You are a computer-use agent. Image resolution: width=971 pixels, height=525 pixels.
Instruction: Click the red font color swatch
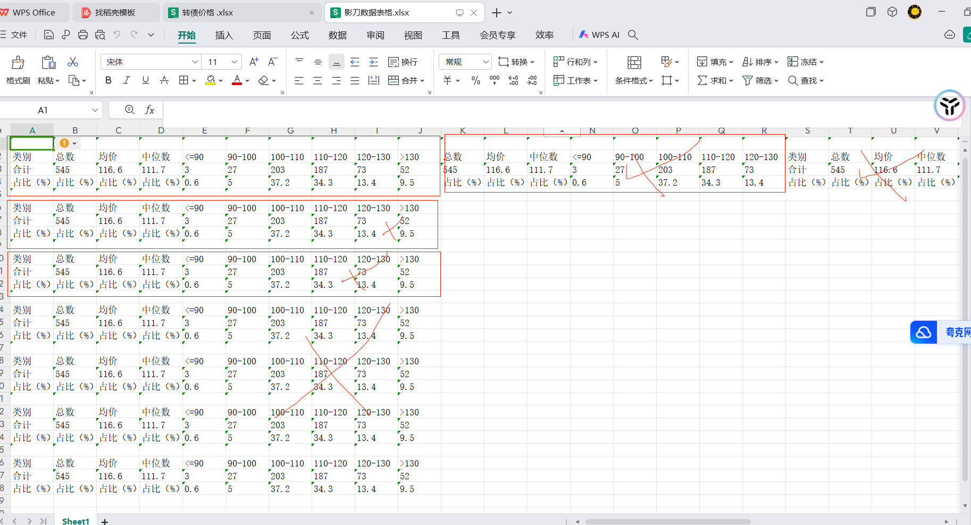(237, 80)
